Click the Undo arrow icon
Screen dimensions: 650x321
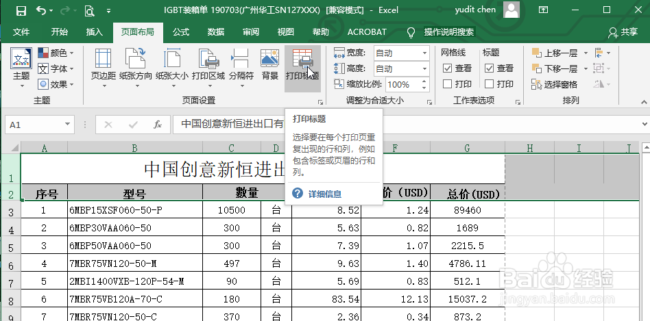click(41, 10)
